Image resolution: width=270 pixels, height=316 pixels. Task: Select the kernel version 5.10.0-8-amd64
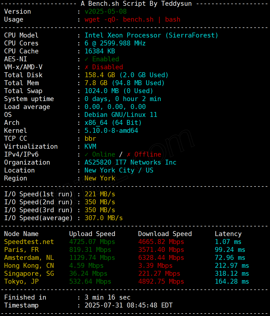point(111,131)
